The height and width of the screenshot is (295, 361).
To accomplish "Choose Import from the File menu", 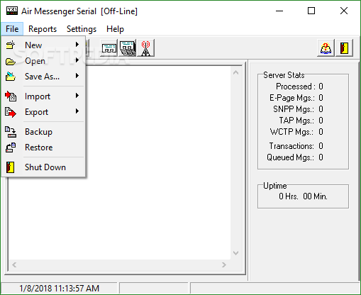I will pyautogui.click(x=43, y=96).
